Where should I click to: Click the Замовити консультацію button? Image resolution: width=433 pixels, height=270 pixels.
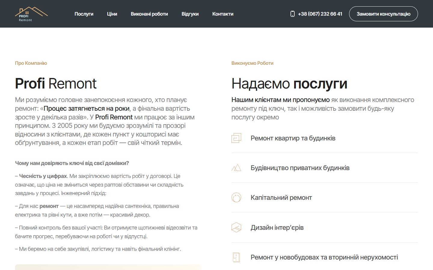coord(383,14)
